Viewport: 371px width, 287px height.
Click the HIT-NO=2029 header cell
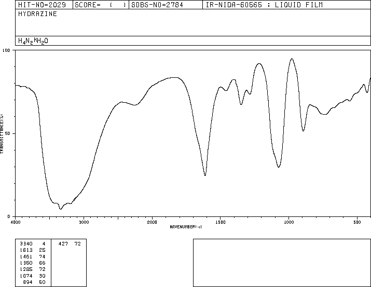44,5
